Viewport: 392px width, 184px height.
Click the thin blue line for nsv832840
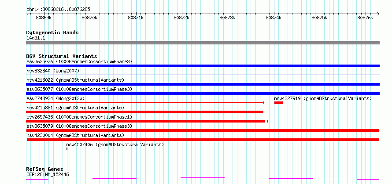[x=203, y=75]
